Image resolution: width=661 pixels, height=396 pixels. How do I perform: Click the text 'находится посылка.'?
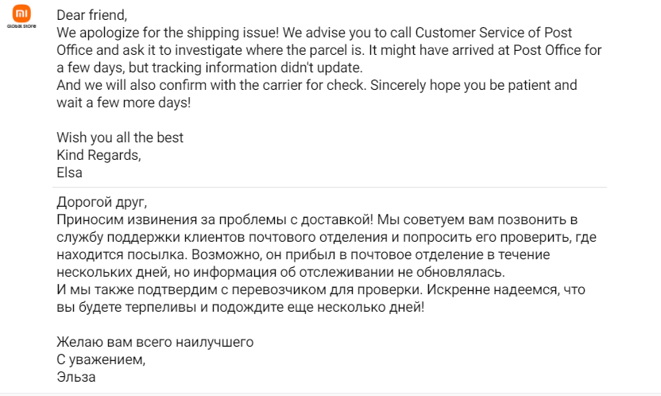pos(122,254)
